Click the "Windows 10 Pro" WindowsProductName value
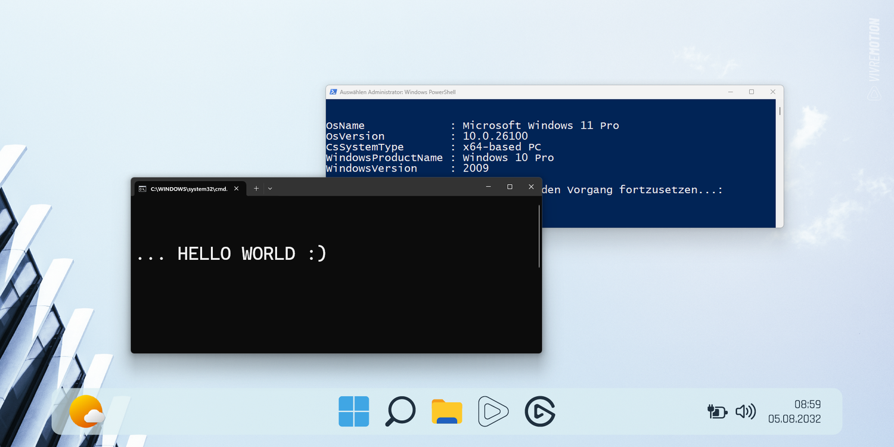The height and width of the screenshot is (447, 894). point(508,158)
